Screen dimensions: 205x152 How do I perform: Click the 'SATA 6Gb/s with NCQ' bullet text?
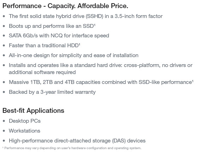tap(59, 36)
